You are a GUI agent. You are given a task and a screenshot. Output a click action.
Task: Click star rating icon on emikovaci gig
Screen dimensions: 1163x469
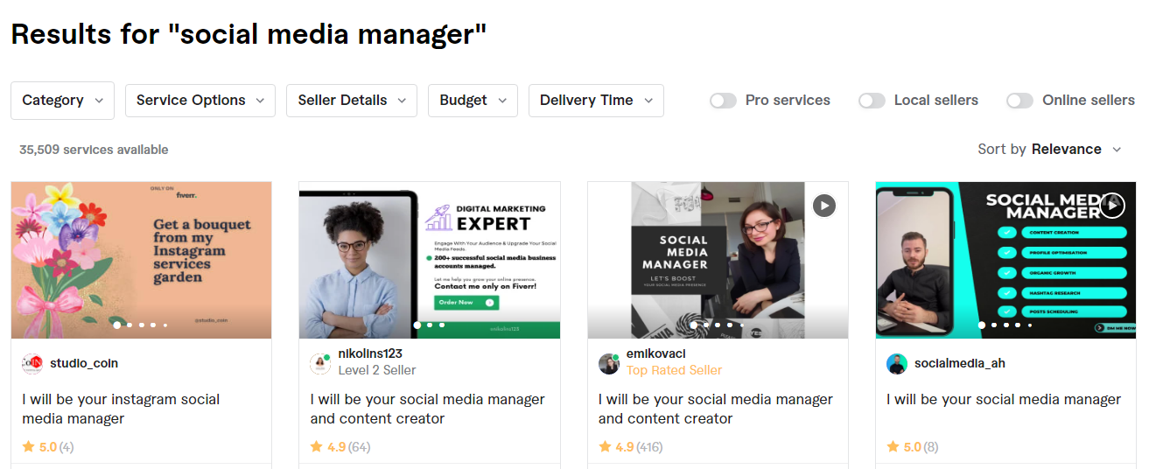tap(605, 446)
